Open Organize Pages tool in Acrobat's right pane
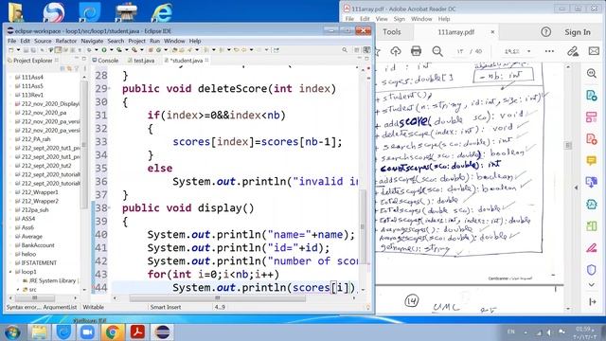 click(x=591, y=225)
